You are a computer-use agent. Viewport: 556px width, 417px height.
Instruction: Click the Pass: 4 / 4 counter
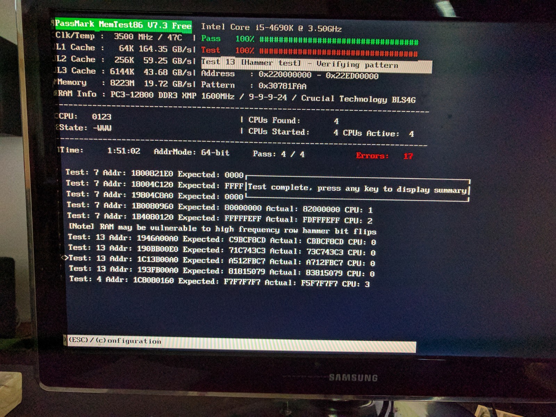pos(279,154)
